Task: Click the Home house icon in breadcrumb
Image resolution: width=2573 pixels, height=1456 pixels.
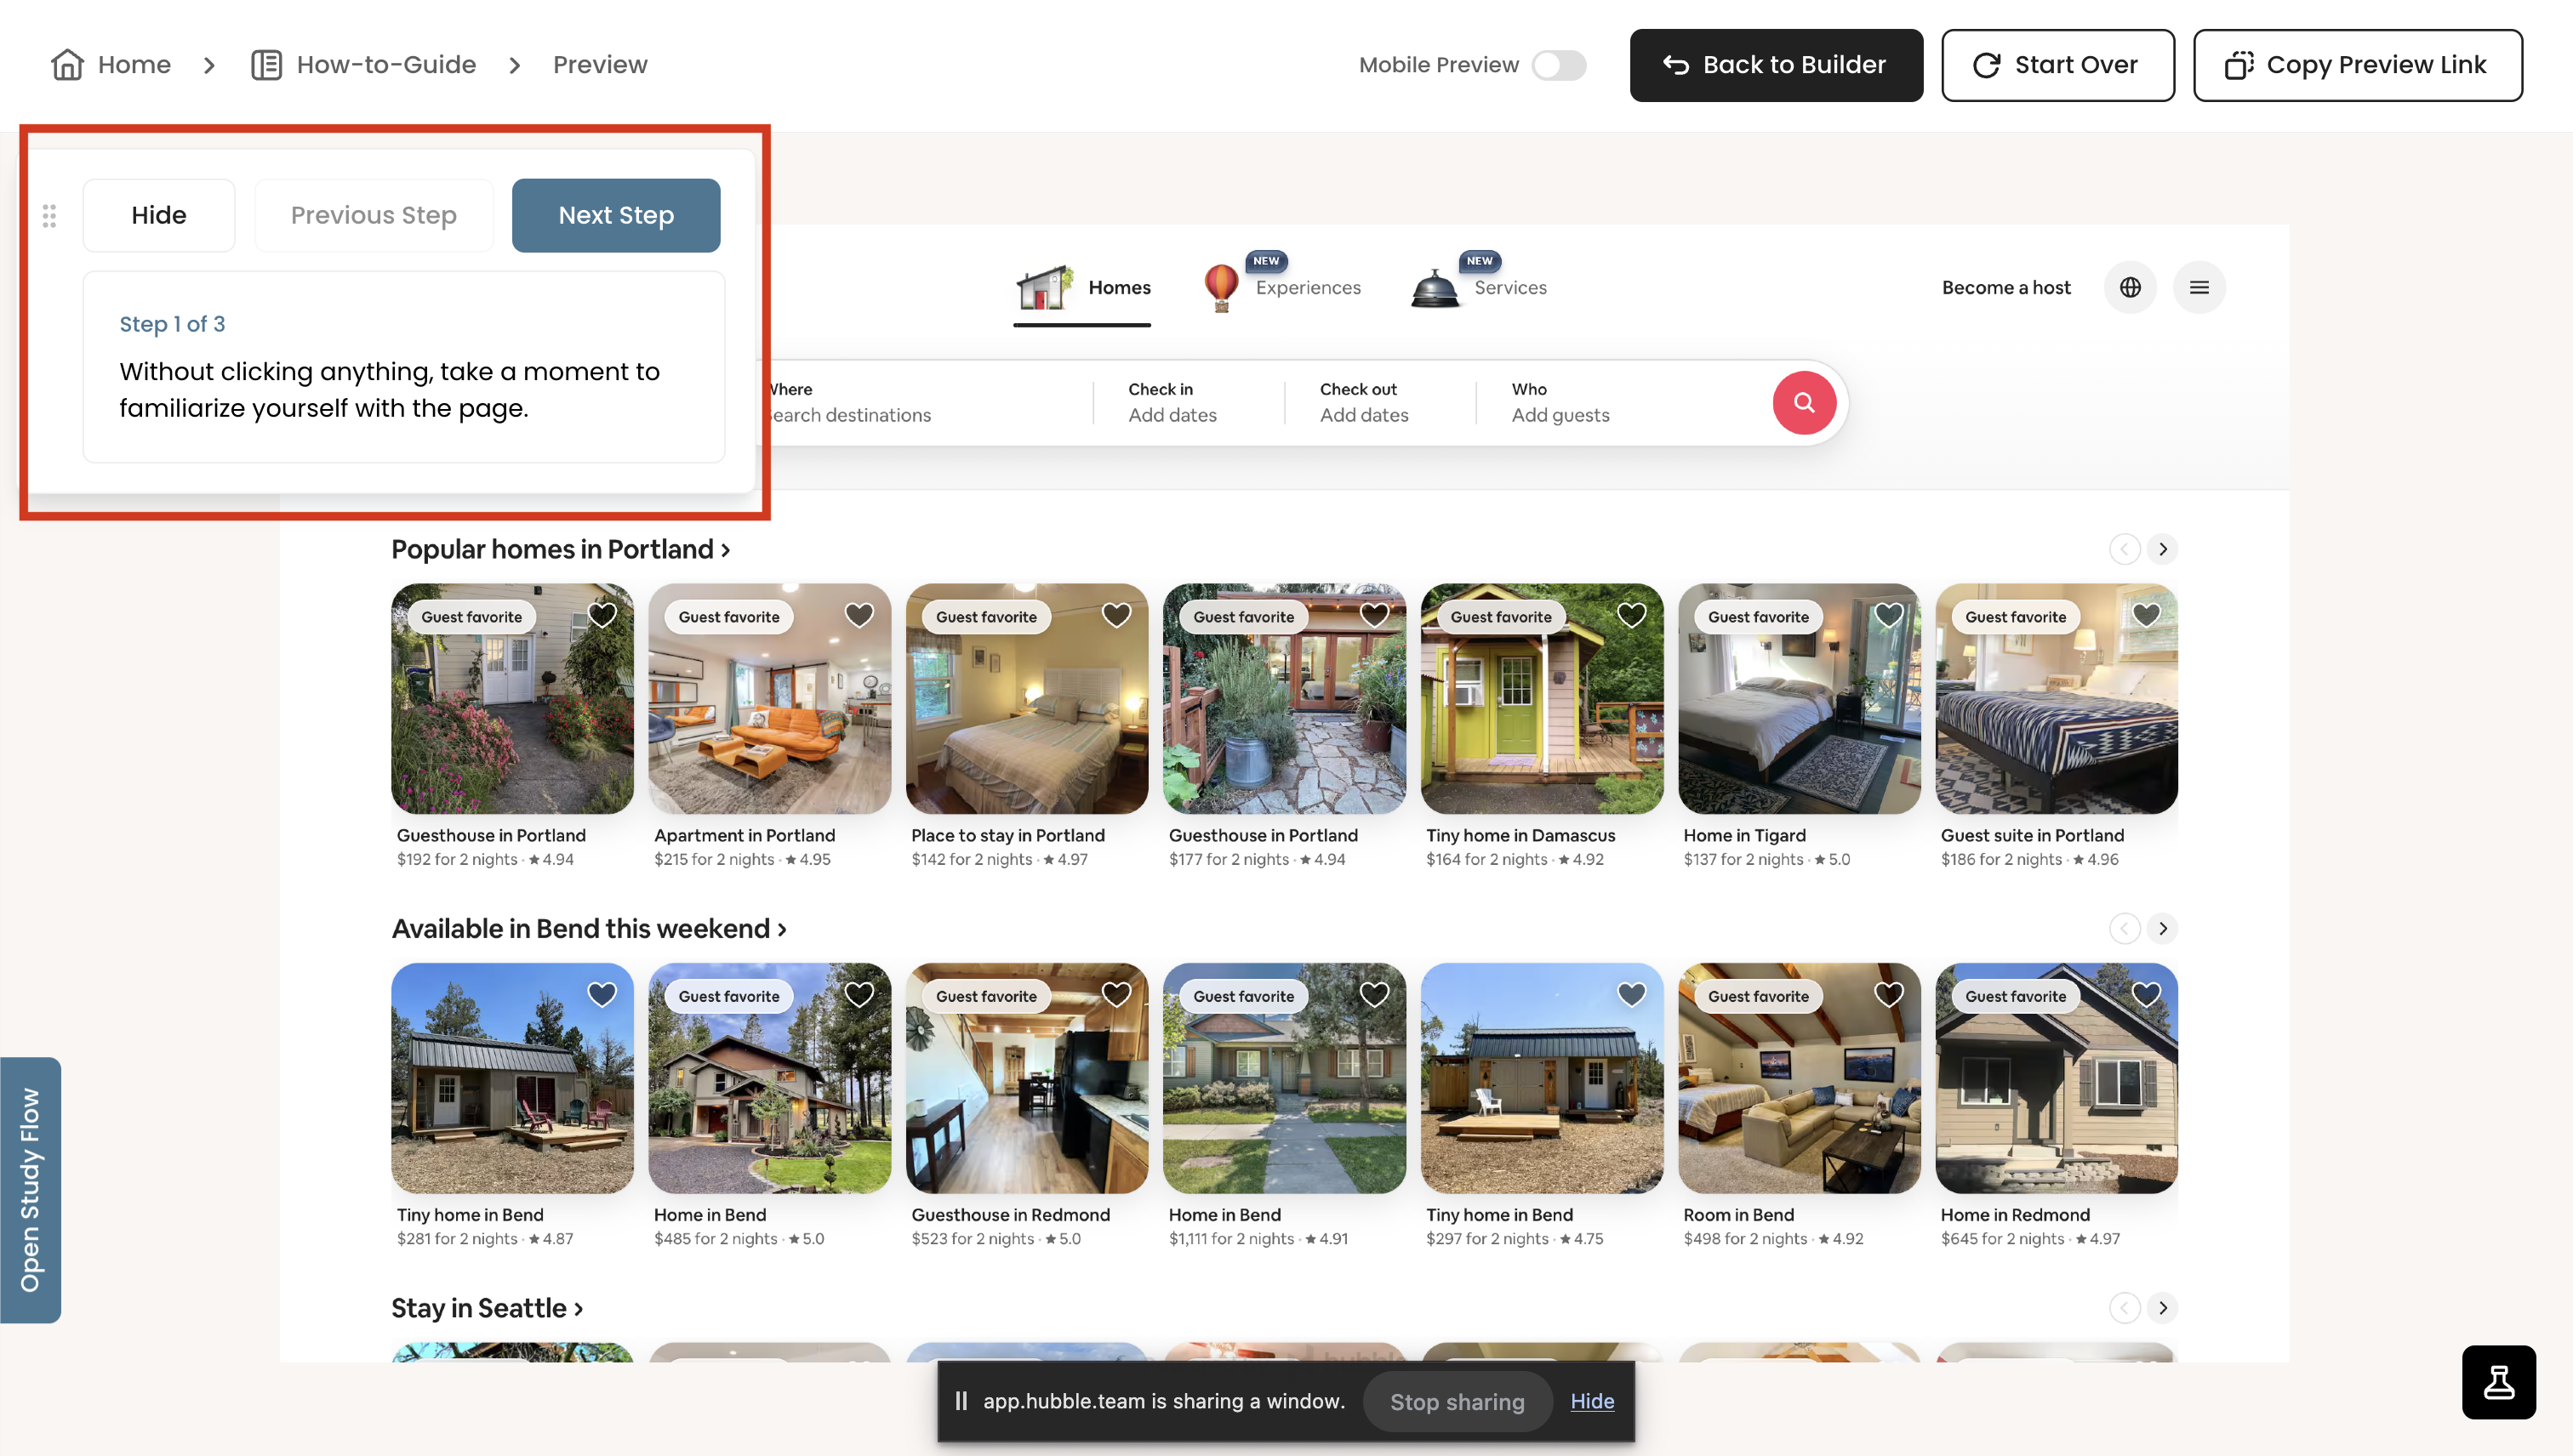Action: point(67,65)
